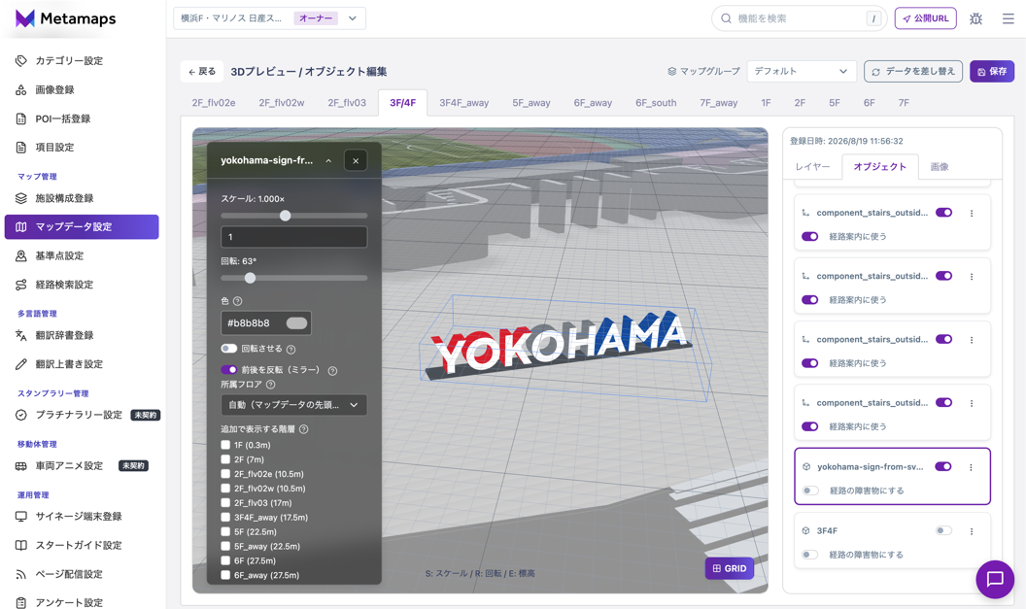Open 基準点設定 in the sidebar
This screenshot has width=1026, height=609.
click(x=59, y=255)
